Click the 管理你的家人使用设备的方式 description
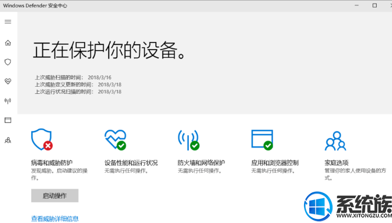 (x=355, y=174)
